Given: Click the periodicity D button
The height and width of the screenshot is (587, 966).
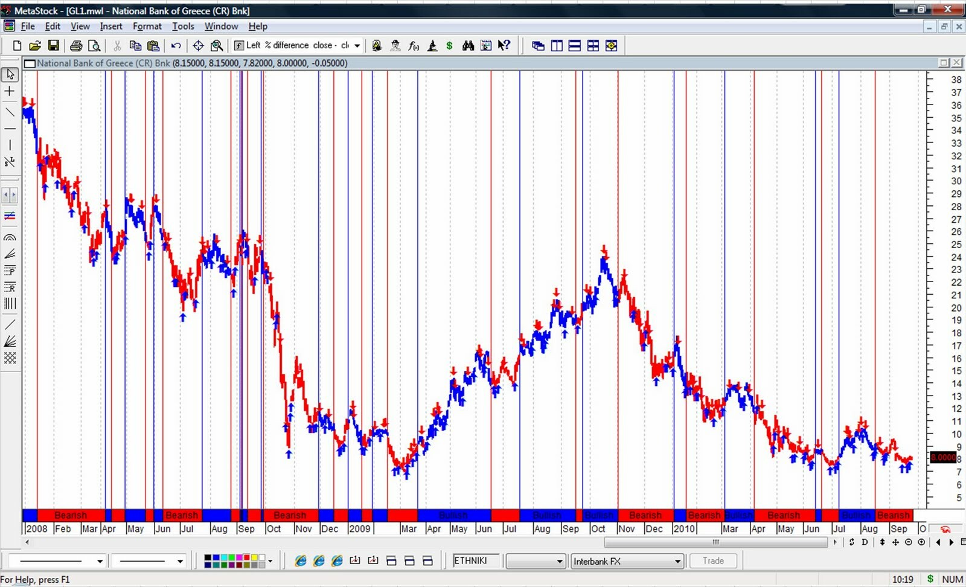Looking at the screenshot, I should (865, 542).
